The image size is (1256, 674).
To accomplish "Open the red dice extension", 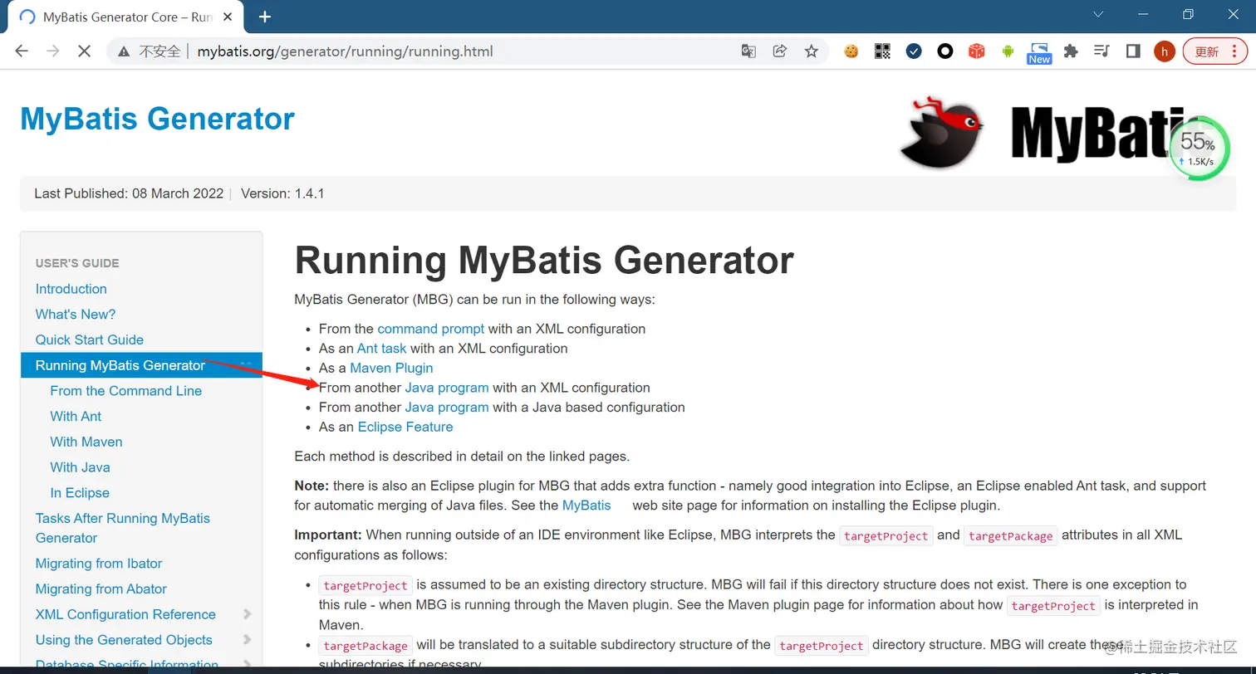I will point(977,51).
